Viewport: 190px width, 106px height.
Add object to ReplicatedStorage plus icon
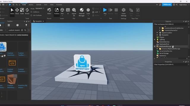[173, 47]
